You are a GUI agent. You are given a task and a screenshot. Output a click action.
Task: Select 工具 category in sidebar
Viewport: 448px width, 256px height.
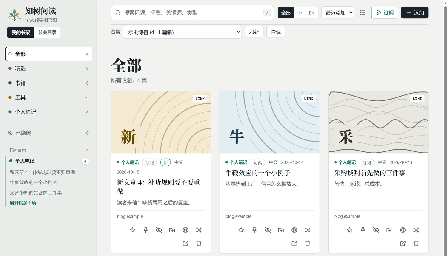[x=49, y=97]
